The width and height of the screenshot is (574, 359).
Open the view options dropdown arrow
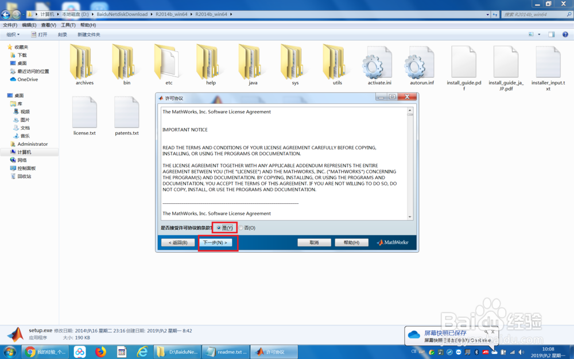tap(539, 34)
